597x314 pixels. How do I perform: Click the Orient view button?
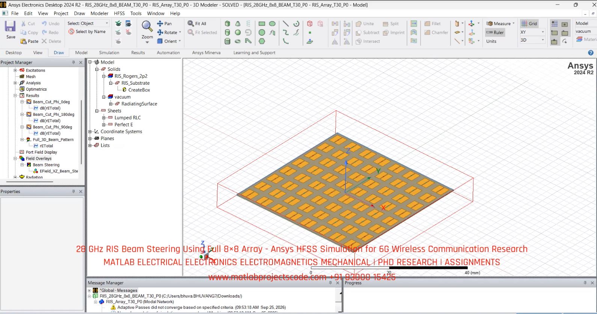click(x=169, y=41)
